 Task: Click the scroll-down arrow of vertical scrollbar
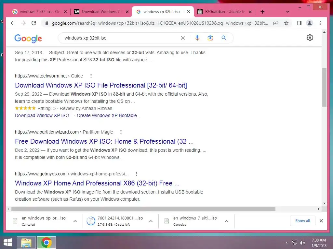pos(324,203)
